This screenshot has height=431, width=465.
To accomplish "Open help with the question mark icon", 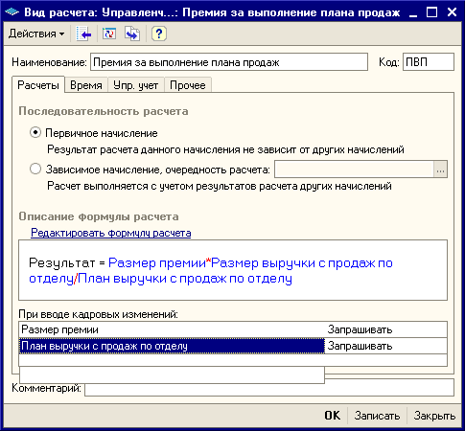I will click(x=159, y=34).
